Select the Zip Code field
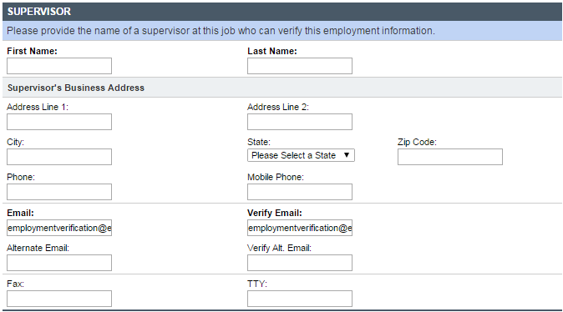The width and height of the screenshot is (563, 312). click(x=450, y=157)
